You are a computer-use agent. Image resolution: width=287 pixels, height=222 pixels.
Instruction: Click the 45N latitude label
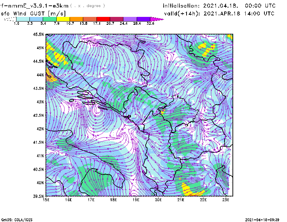pos(40,48)
